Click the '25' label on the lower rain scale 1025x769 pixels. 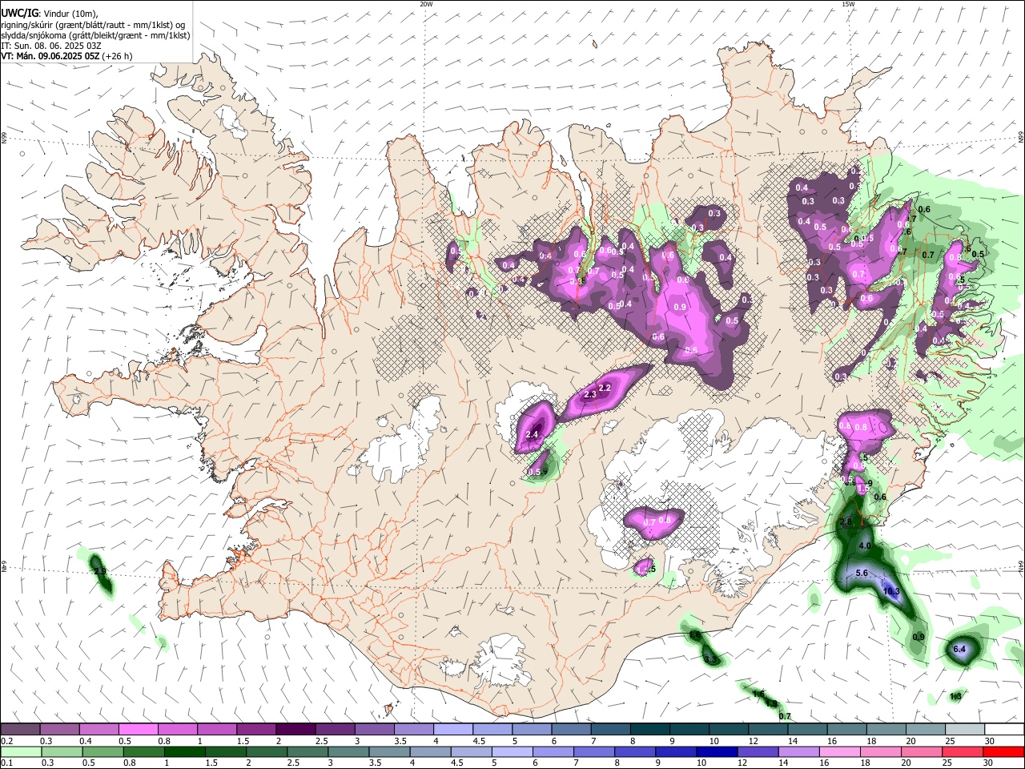click(x=949, y=763)
